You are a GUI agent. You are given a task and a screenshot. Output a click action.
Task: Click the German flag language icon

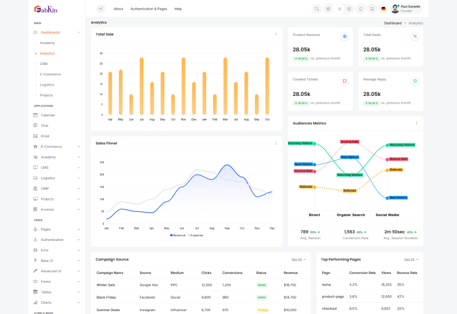click(383, 9)
